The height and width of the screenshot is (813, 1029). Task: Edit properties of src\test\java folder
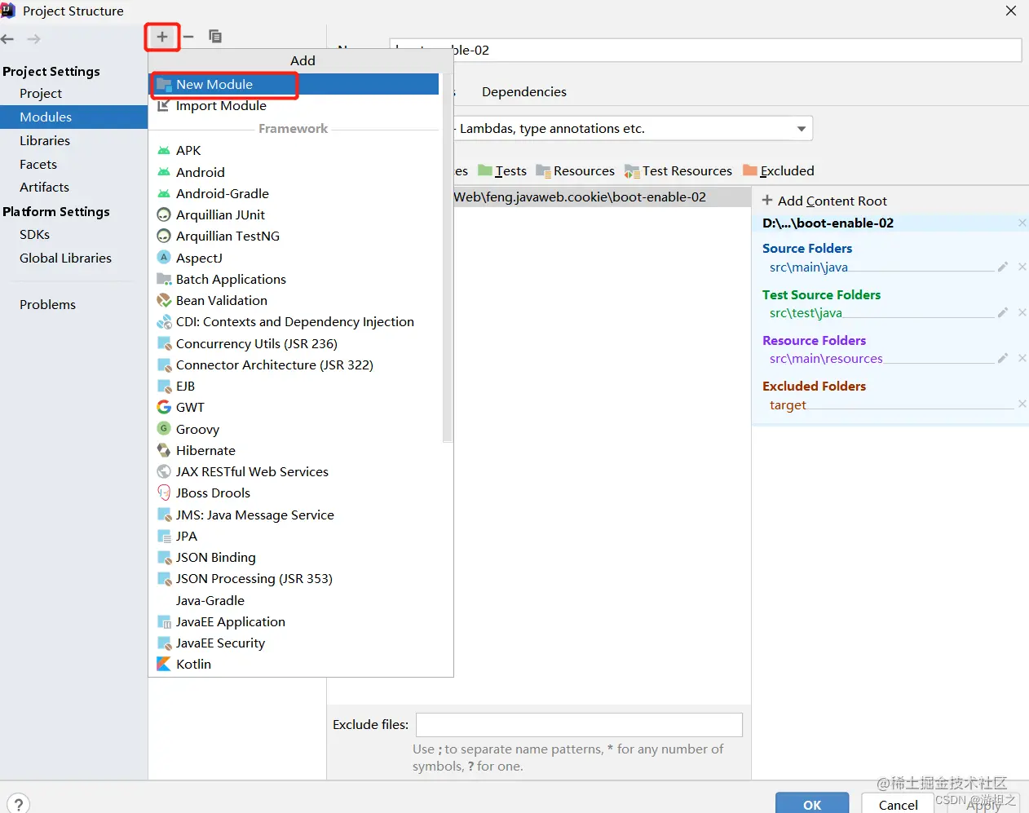click(1003, 312)
